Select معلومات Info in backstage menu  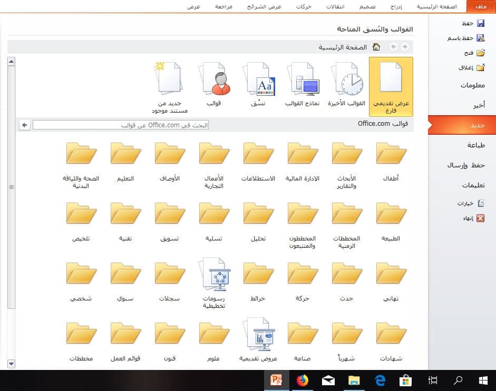coord(473,85)
